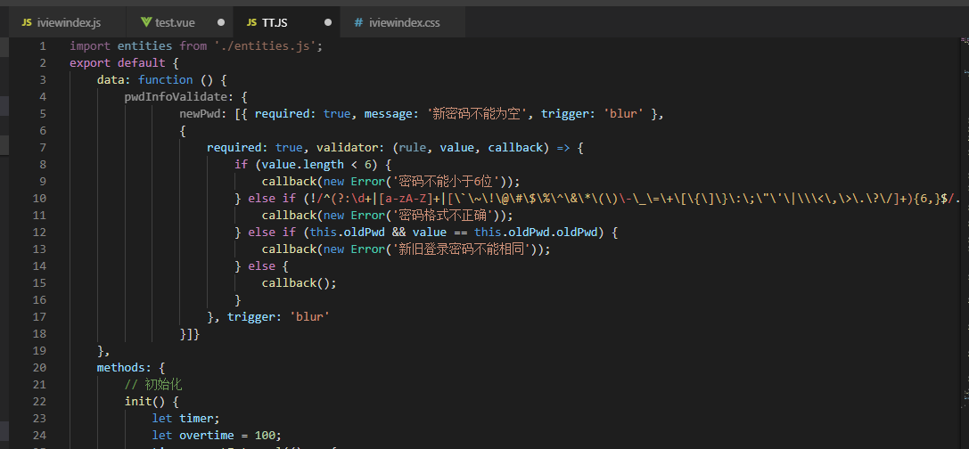Click line number 10 in the gutter

[39, 199]
